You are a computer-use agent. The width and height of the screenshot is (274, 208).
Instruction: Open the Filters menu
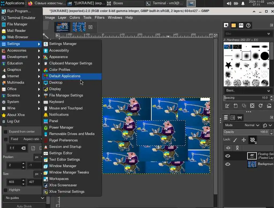coord(100,17)
